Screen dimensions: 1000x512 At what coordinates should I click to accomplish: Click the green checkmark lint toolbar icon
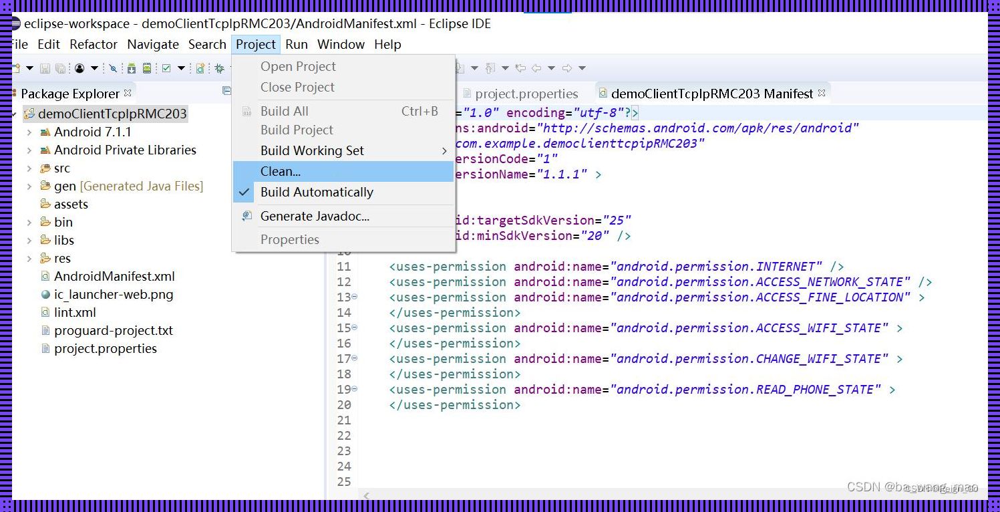click(x=166, y=68)
